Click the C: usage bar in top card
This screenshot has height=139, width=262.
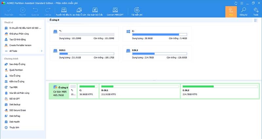(x=159, y=35)
